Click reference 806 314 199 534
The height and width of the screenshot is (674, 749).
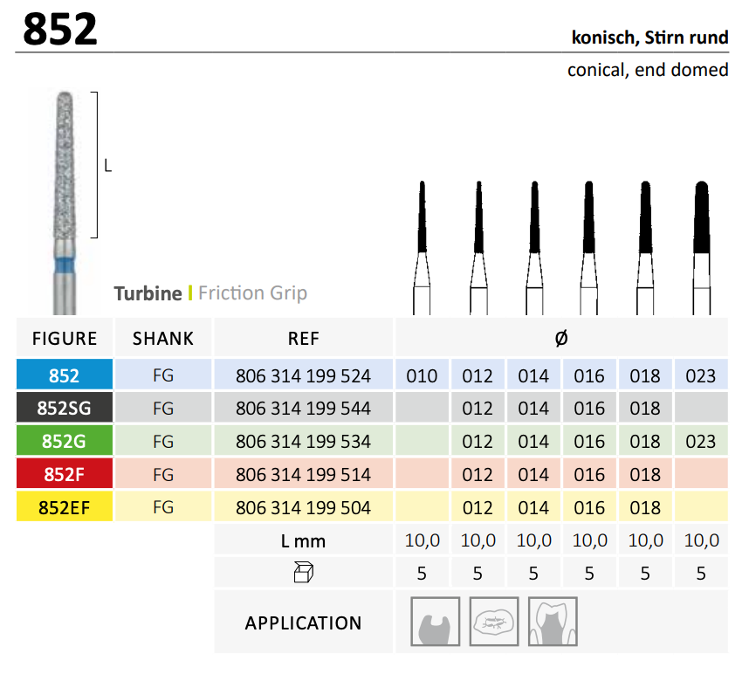(303, 441)
